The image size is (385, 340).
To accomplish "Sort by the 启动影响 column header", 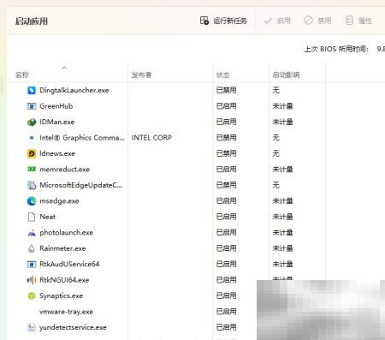I will [286, 75].
